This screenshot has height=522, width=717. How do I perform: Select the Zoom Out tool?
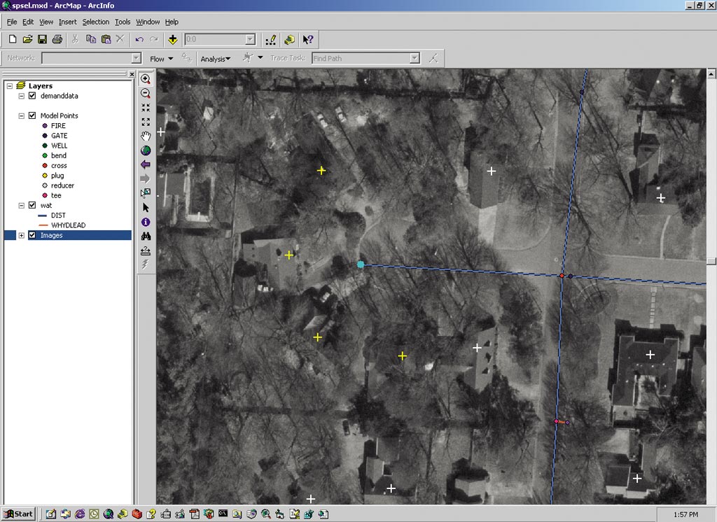[146, 93]
